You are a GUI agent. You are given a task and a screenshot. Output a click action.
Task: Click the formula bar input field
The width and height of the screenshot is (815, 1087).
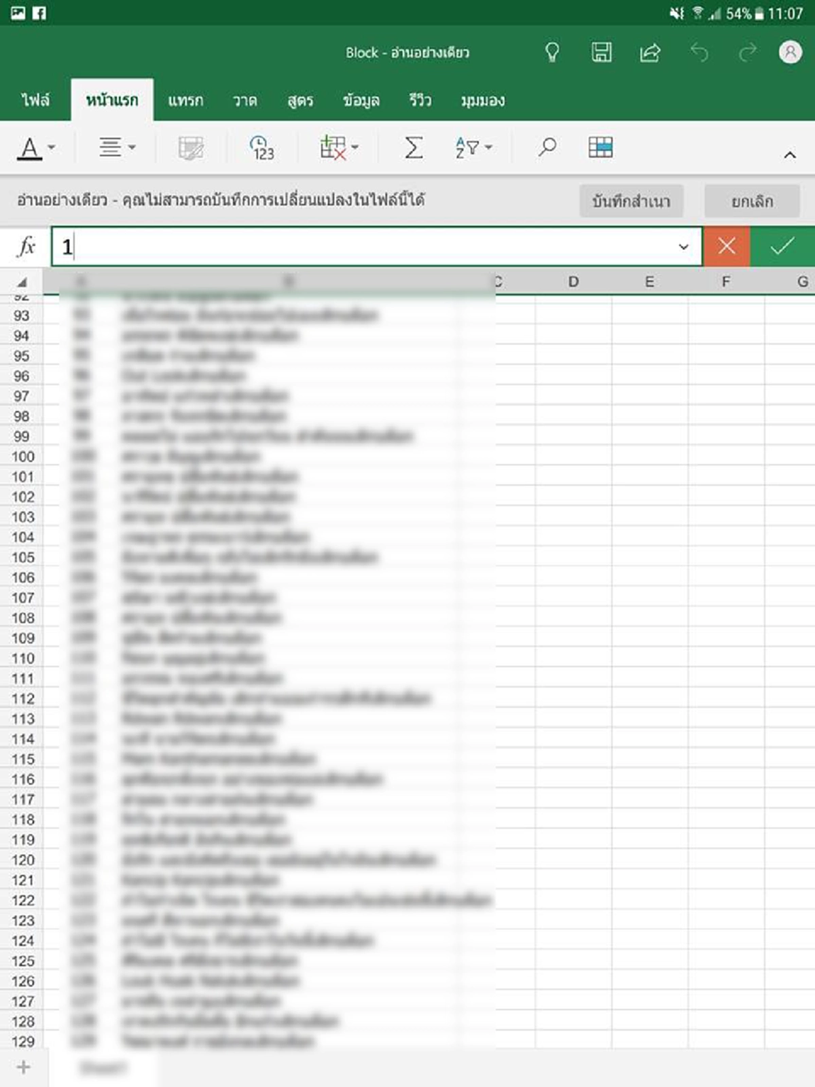pos(367,247)
